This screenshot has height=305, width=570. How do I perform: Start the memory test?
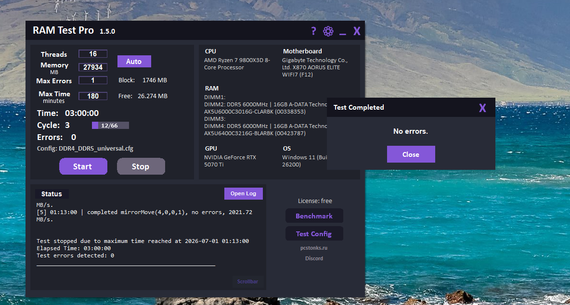coord(83,166)
